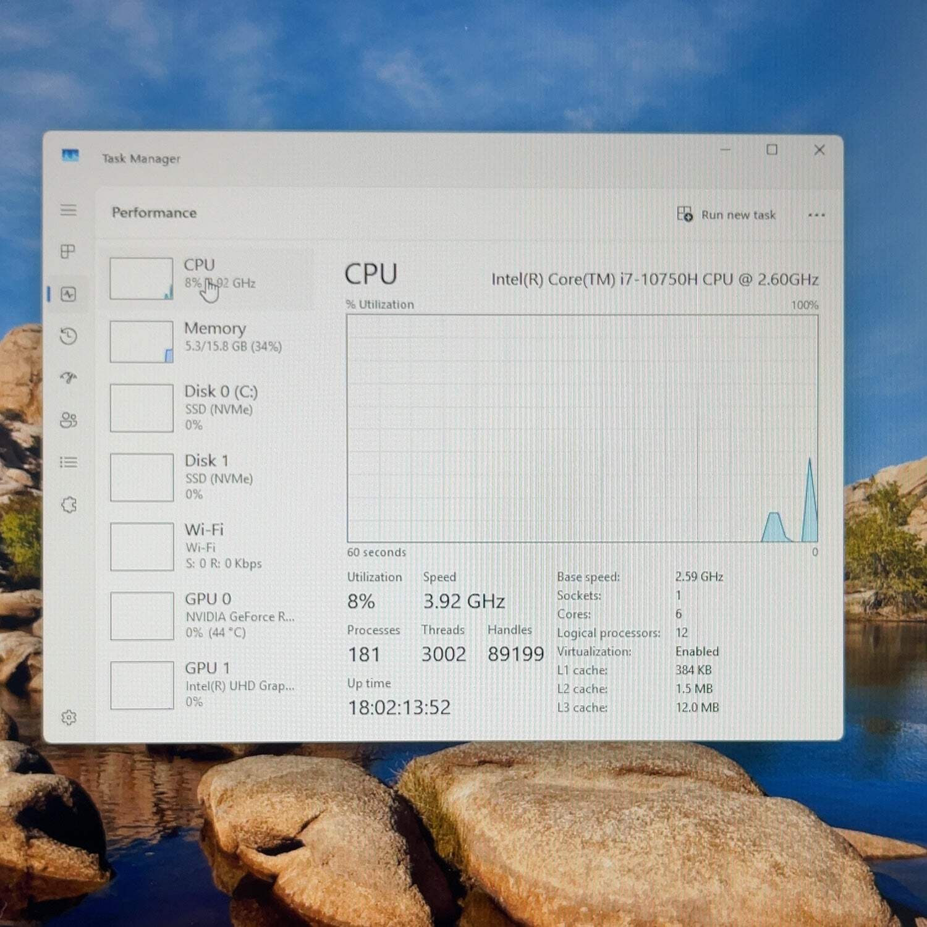
Task: Select GPU 0 NVIDIA GeForce entry
Action: click(x=208, y=616)
